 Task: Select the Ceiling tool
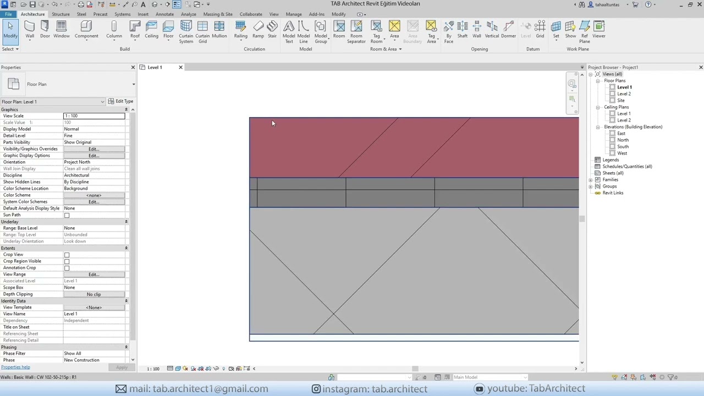click(152, 30)
